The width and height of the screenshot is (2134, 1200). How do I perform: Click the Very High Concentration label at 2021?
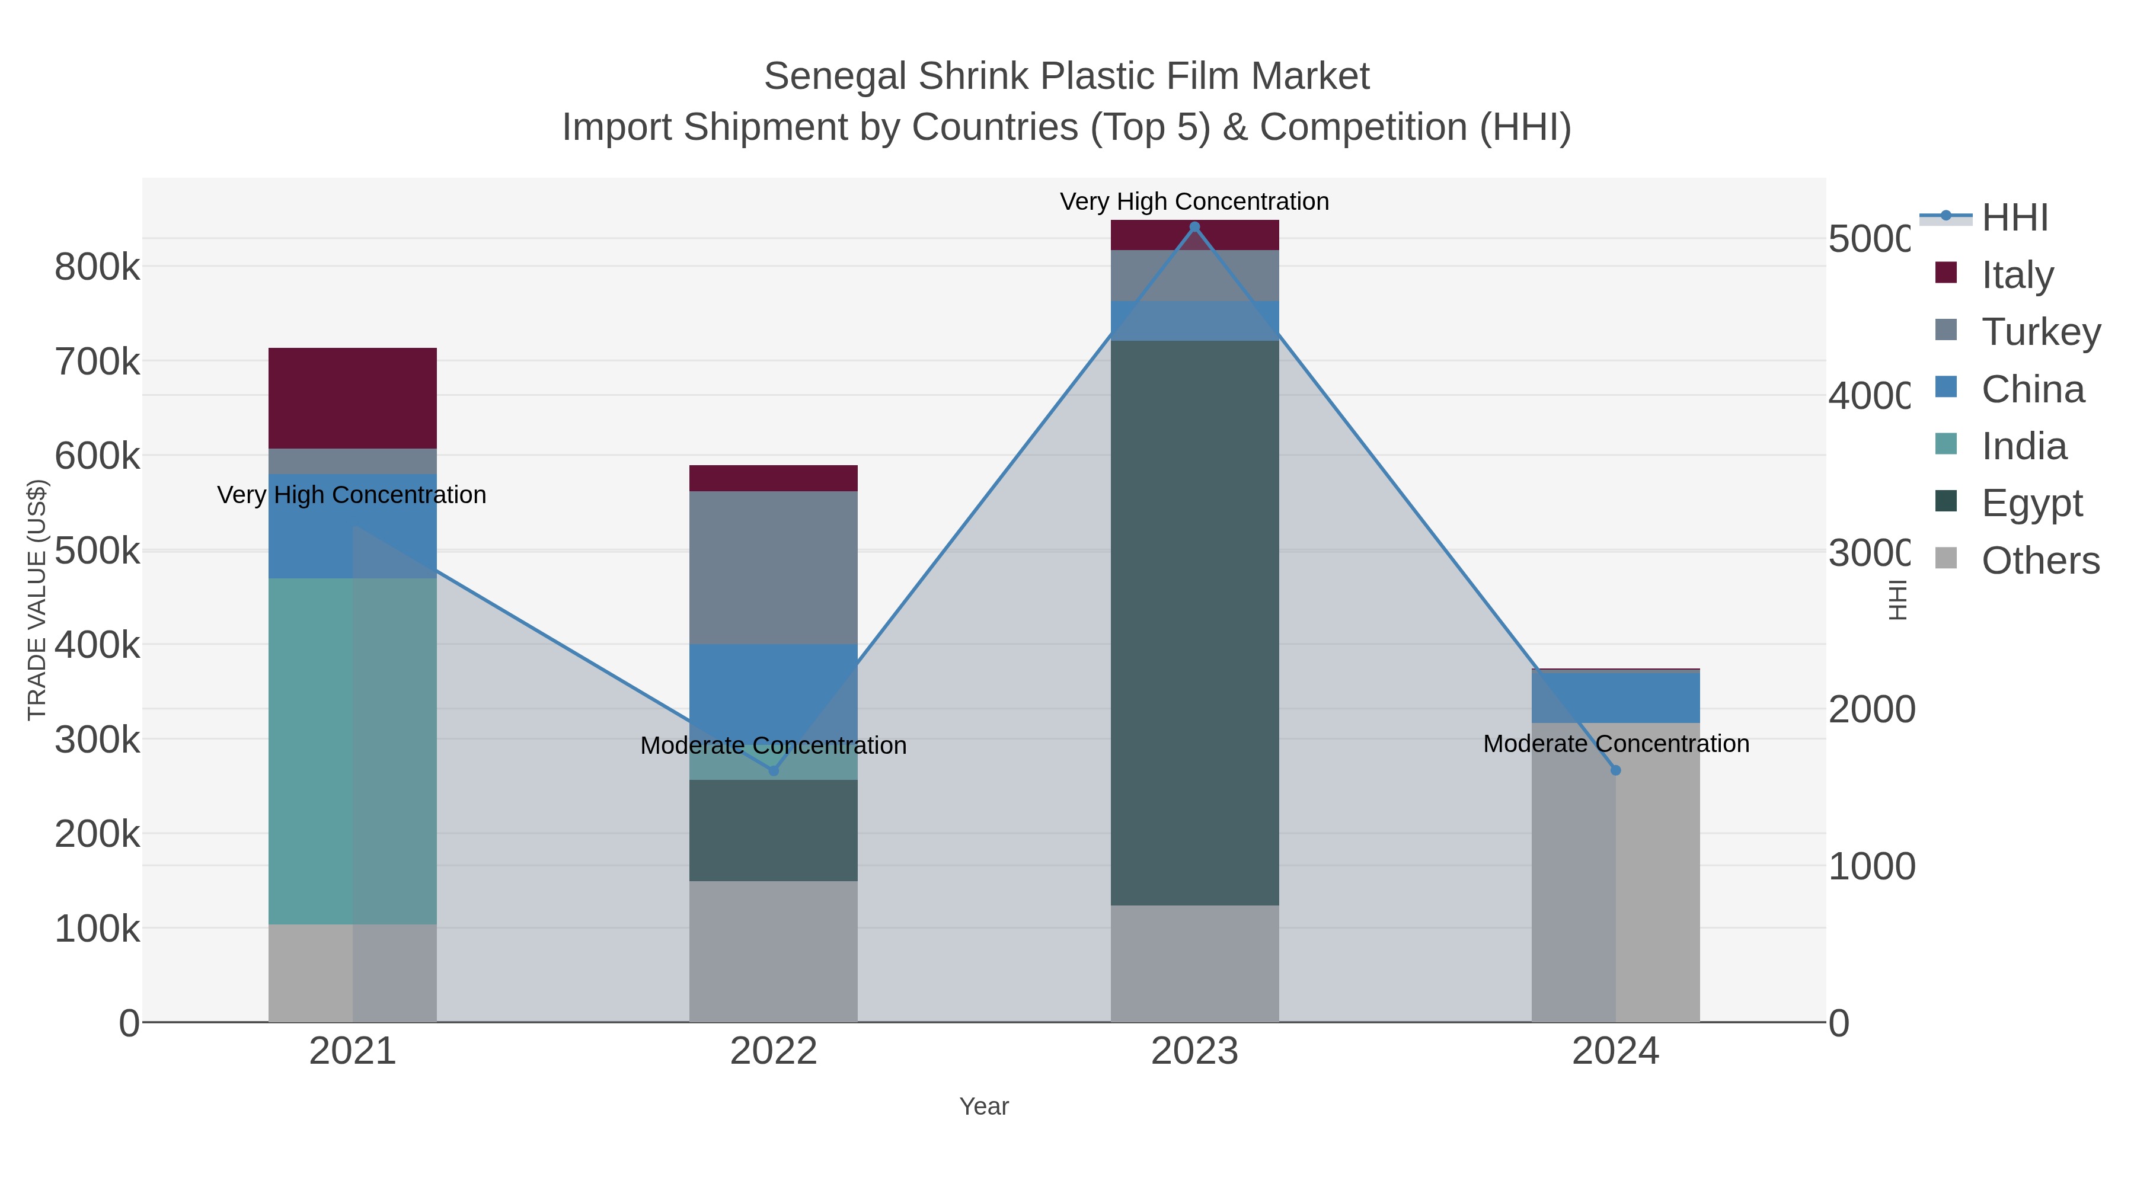[x=352, y=495]
